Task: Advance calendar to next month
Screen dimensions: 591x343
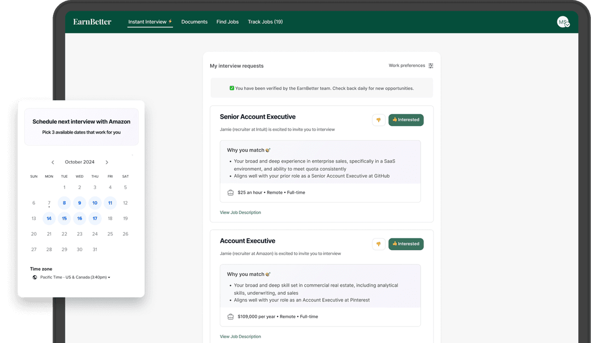Action: 107,162
